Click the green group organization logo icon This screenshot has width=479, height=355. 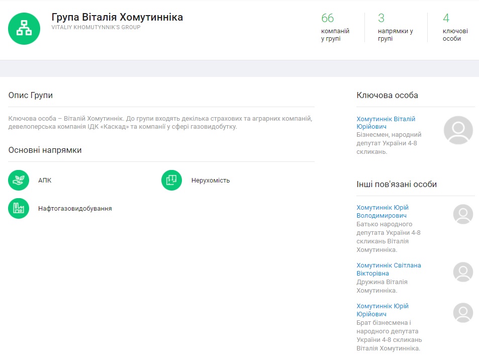point(24,29)
